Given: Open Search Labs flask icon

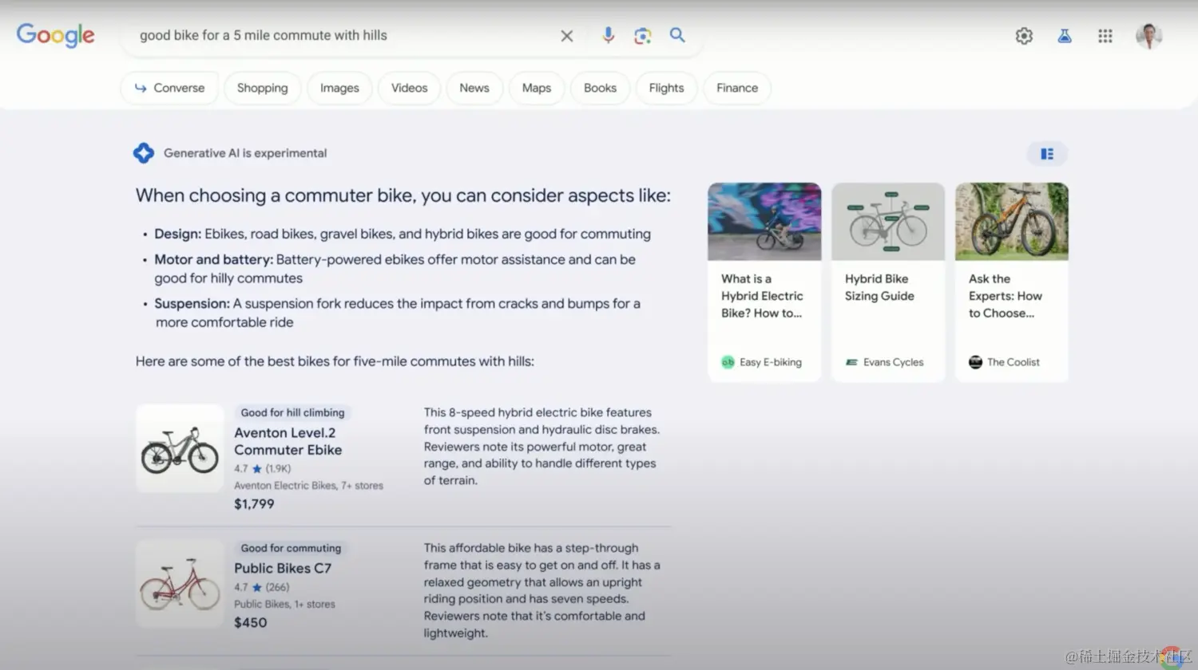Looking at the screenshot, I should [x=1065, y=36].
